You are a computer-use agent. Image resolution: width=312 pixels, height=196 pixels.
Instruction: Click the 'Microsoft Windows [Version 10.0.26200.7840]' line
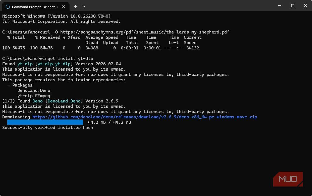coord(56,16)
